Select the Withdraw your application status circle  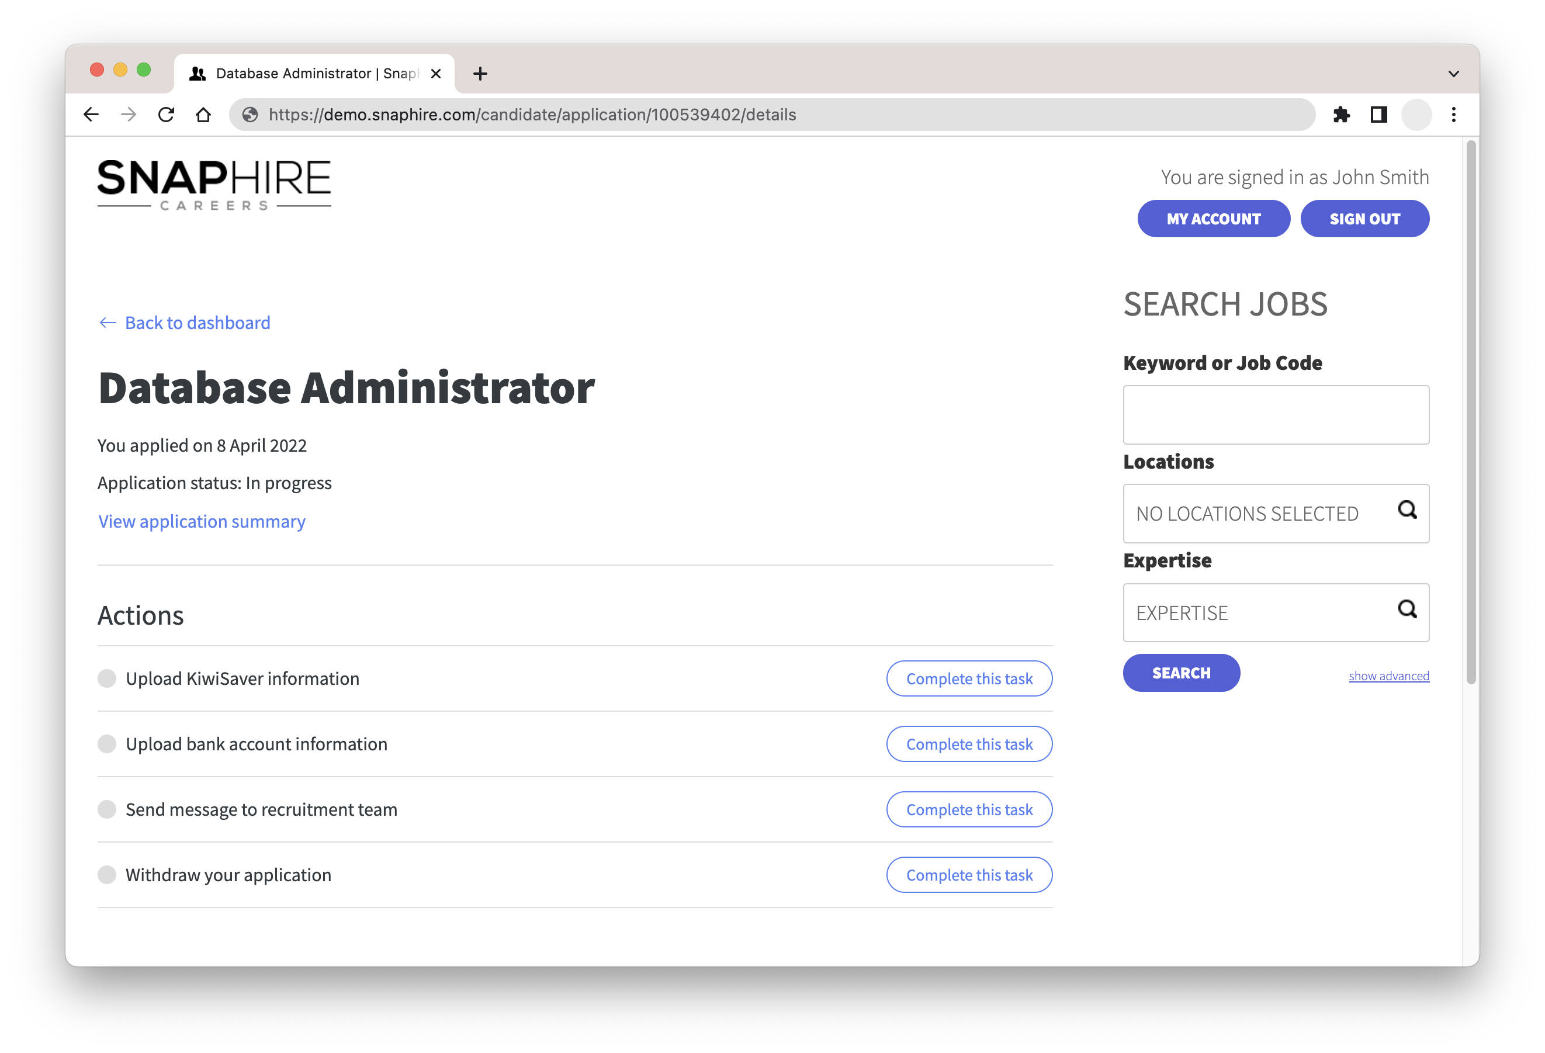pyautogui.click(x=107, y=875)
